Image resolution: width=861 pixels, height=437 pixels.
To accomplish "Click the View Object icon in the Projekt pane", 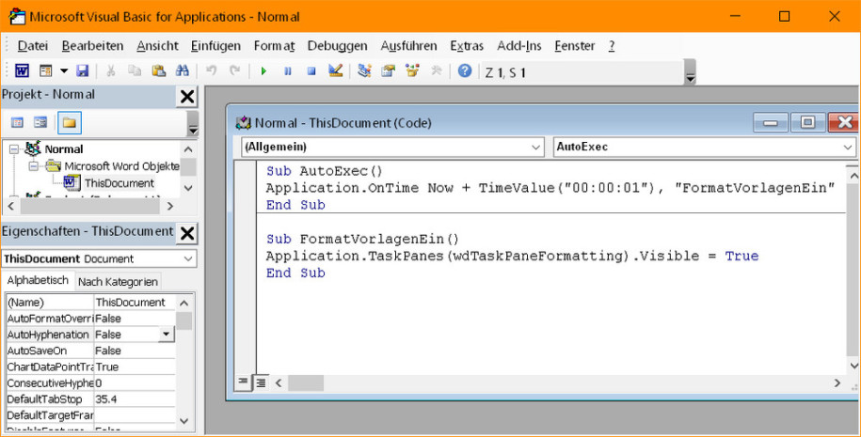I will [x=40, y=122].
